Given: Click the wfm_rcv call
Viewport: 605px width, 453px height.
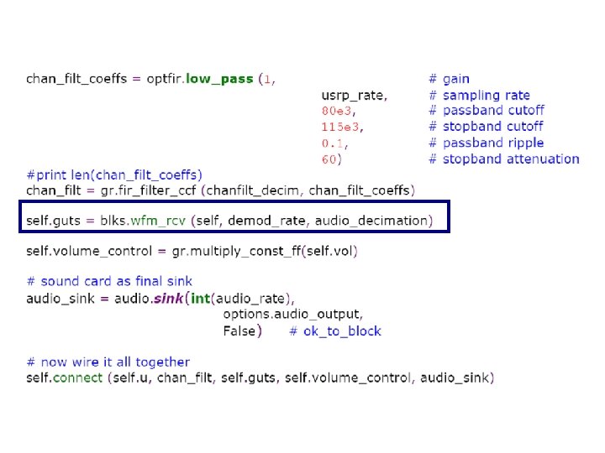Looking at the screenshot, I should pyautogui.click(x=158, y=221).
